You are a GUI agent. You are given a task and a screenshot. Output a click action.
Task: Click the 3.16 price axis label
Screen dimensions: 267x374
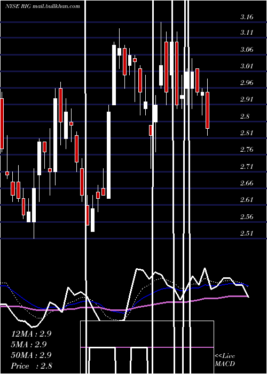247,17
